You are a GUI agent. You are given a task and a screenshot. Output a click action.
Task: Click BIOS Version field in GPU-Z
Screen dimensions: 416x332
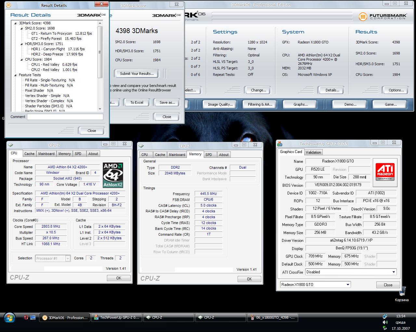coord(338,185)
